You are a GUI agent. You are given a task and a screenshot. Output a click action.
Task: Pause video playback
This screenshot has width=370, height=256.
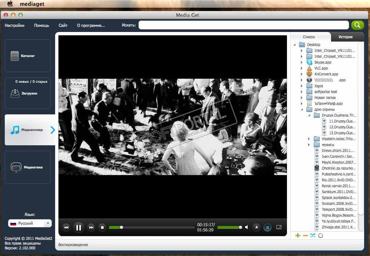pos(79,227)
